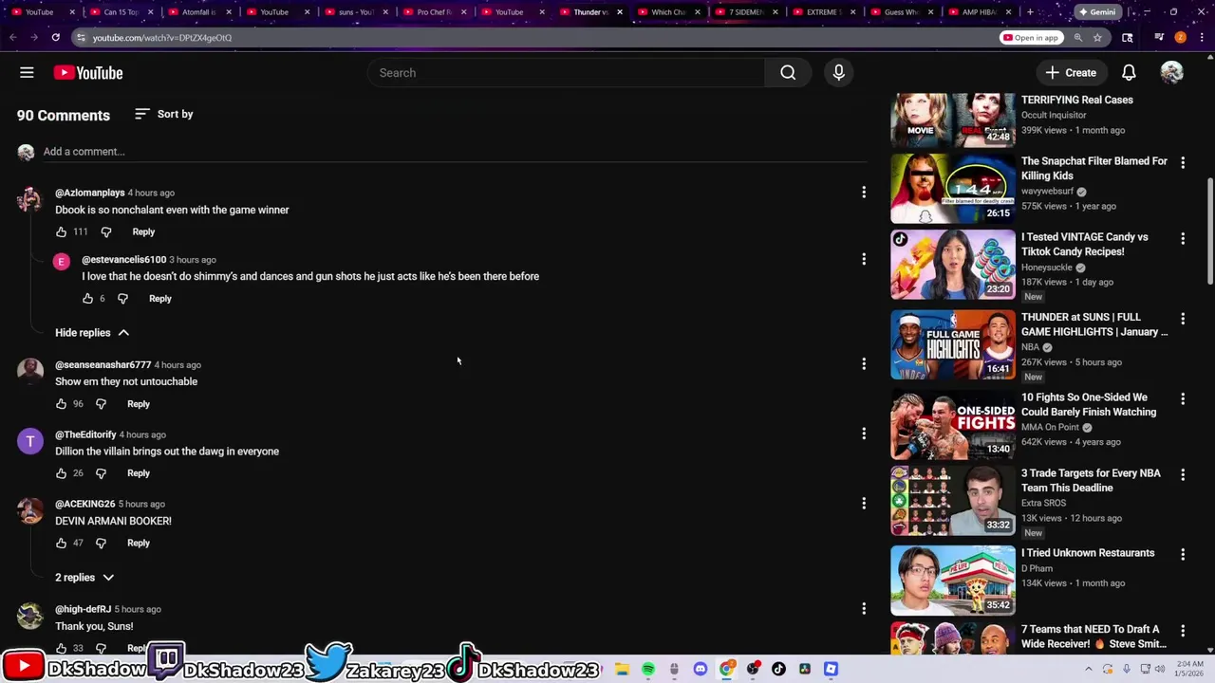Open the I Tested VINTAGE Candy thumbnail
The height and width of the screenshot is (683, 1215).
pyautogui.click(x=953, y=265)
